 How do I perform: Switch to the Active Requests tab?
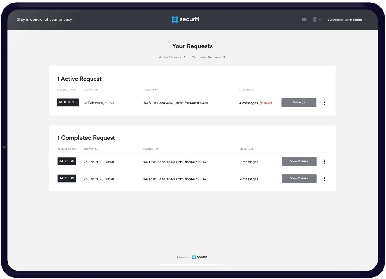pyautogui.click(x=170, y=57)
